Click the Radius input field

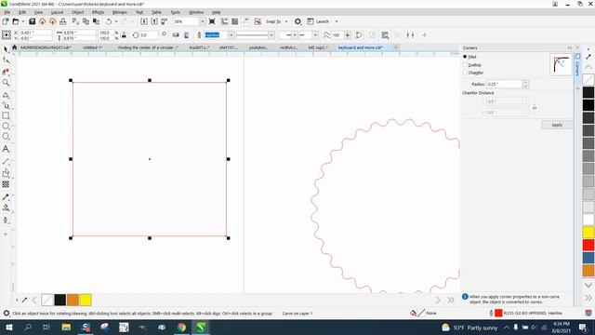505,84
